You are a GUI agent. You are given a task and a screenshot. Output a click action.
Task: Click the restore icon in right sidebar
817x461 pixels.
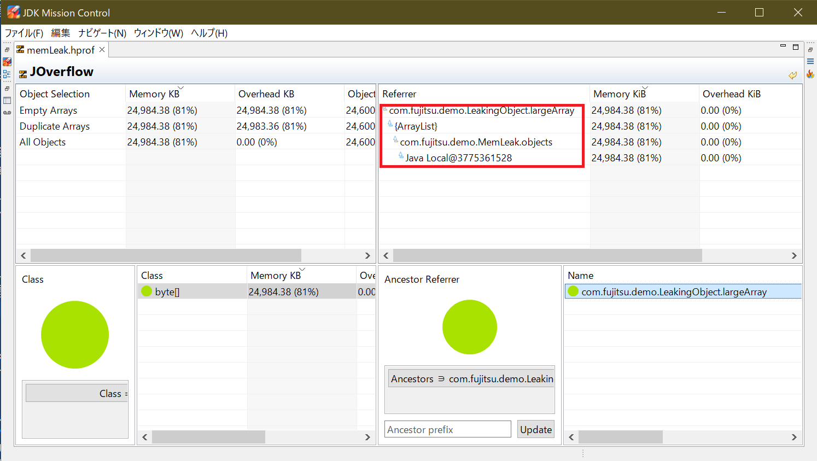(810, 50)
